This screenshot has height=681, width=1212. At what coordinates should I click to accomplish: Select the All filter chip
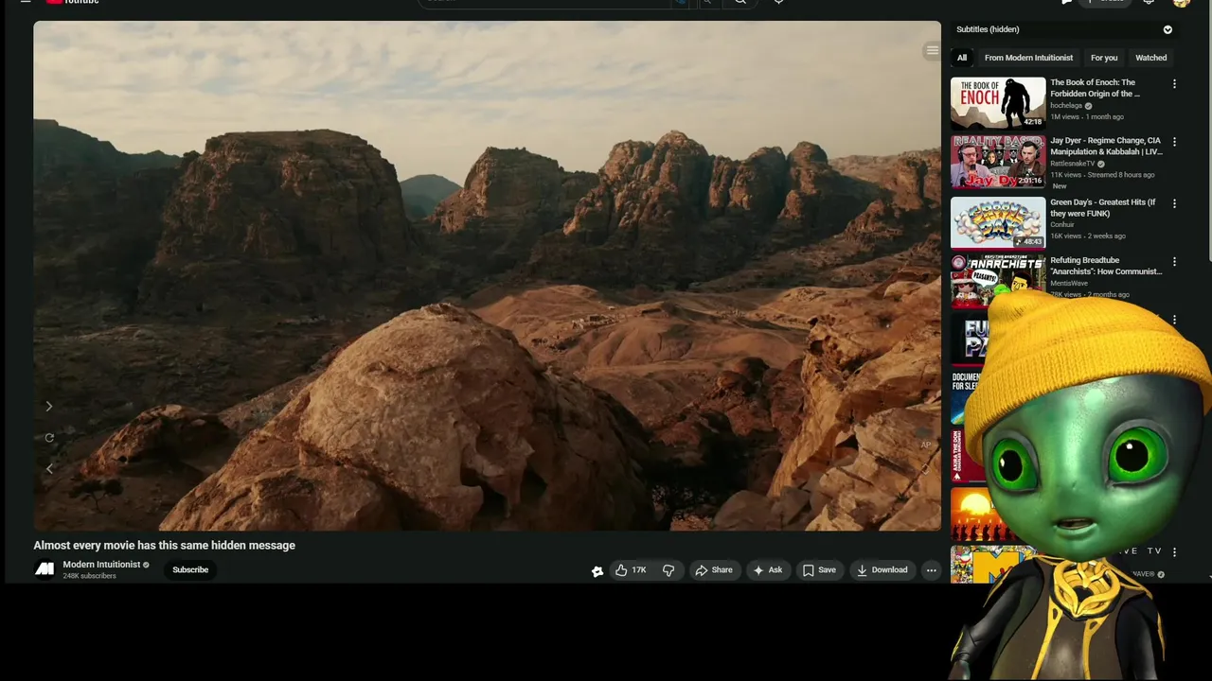click(962, 58)
